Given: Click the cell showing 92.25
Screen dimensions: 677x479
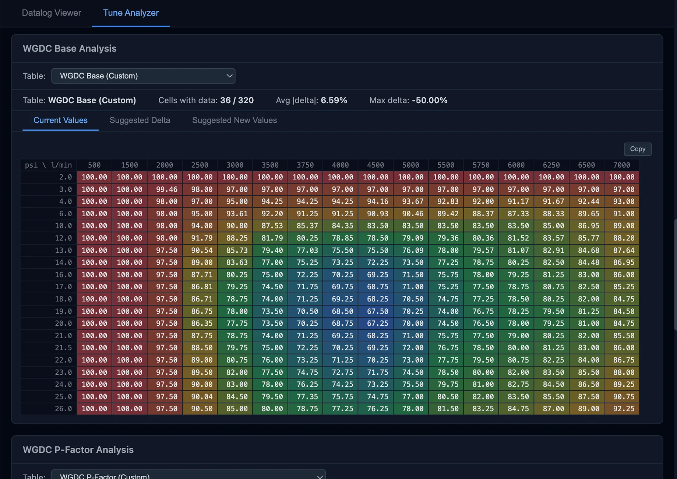Looking at the screenshot, I should (x=621, y=409).
